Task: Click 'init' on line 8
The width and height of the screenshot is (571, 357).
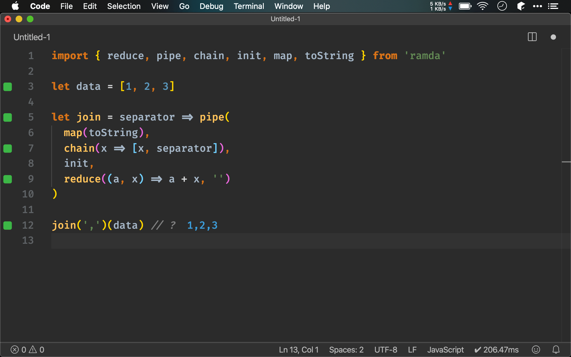Action: pos(76,163)
